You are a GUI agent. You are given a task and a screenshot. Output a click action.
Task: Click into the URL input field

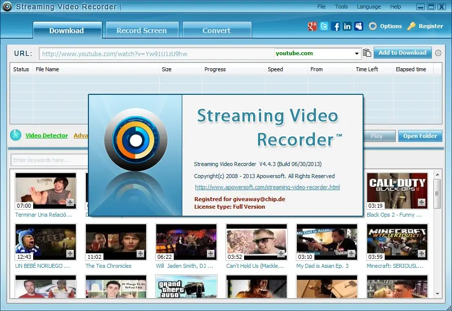pos(157,54)
